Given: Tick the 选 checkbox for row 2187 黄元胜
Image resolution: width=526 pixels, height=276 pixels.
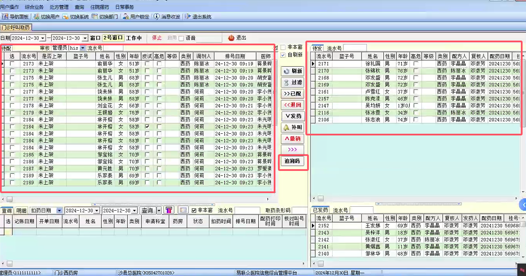Looking at the screenshot, I should [x=12, y=168].
